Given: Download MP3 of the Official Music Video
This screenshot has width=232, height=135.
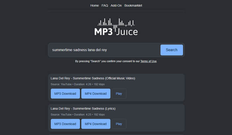Looking at the screenshot, I should [65, 94].
